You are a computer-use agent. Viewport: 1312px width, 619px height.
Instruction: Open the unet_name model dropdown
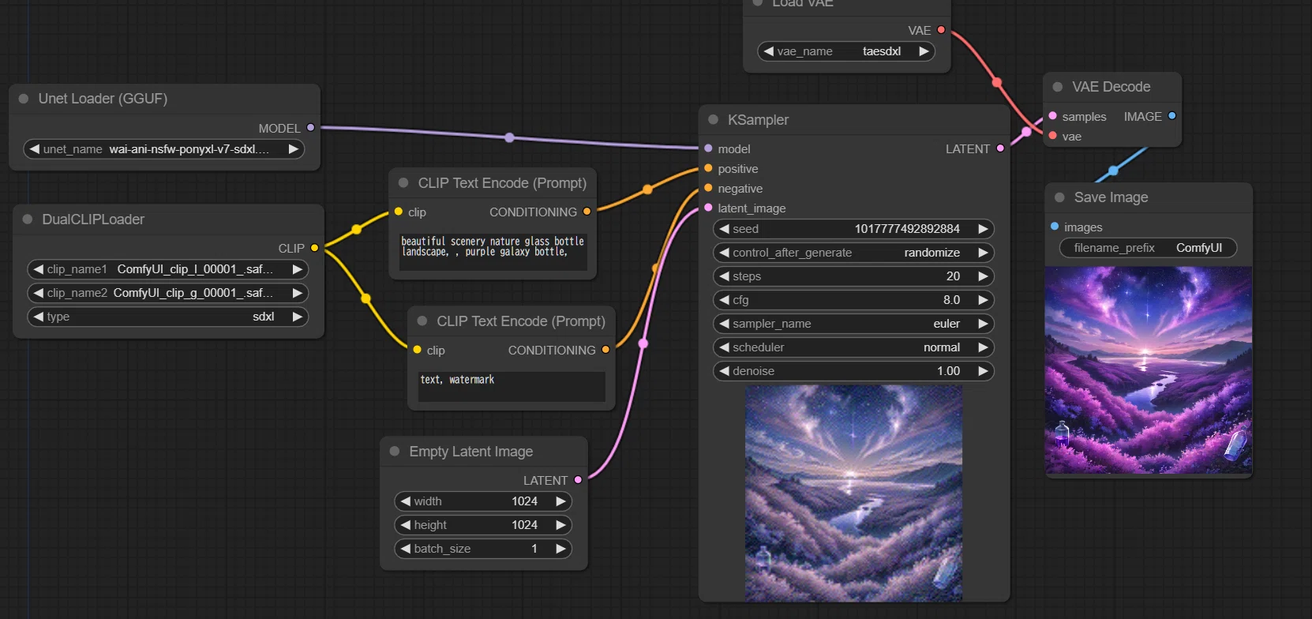tap(164, 149)
